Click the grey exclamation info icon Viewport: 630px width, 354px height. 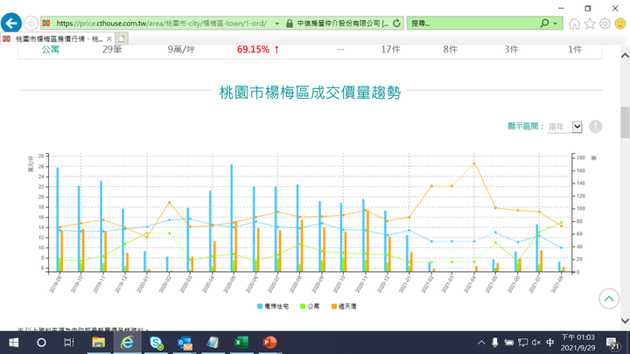[596, 127]
